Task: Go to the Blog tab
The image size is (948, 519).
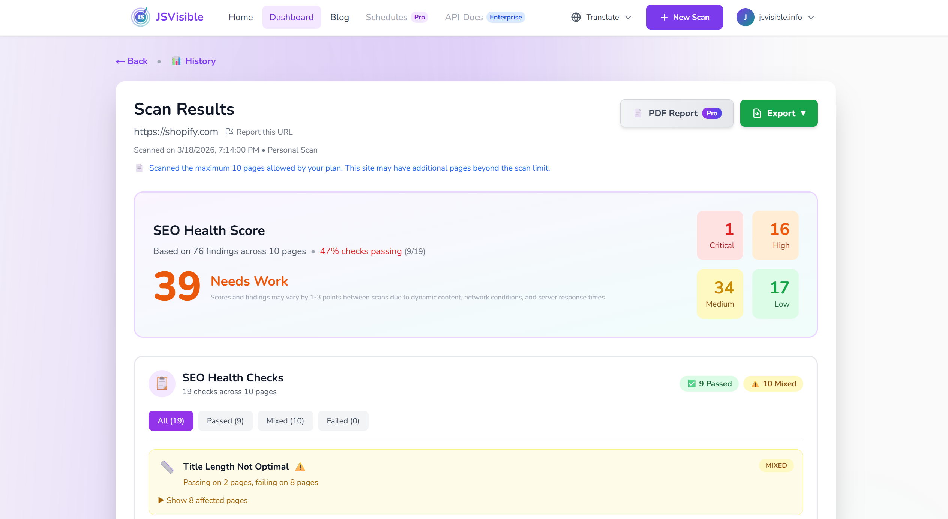Action: coord(339,17)
